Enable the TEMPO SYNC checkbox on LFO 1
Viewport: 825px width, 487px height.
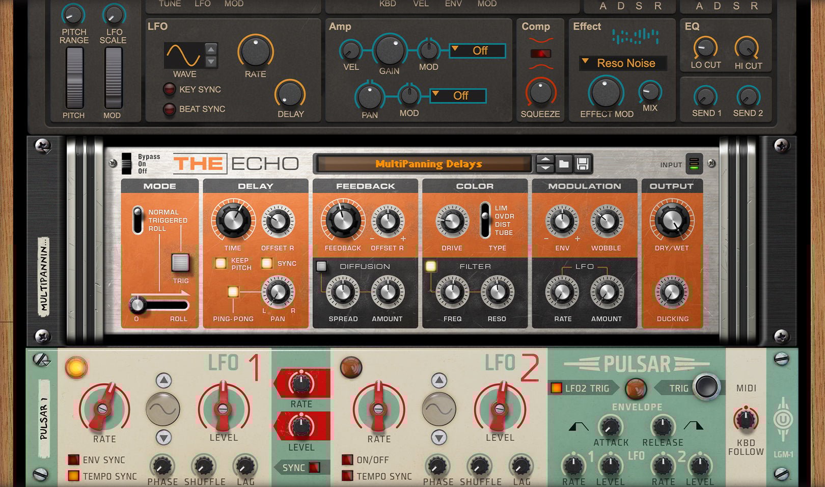click(x=74, y=476)
